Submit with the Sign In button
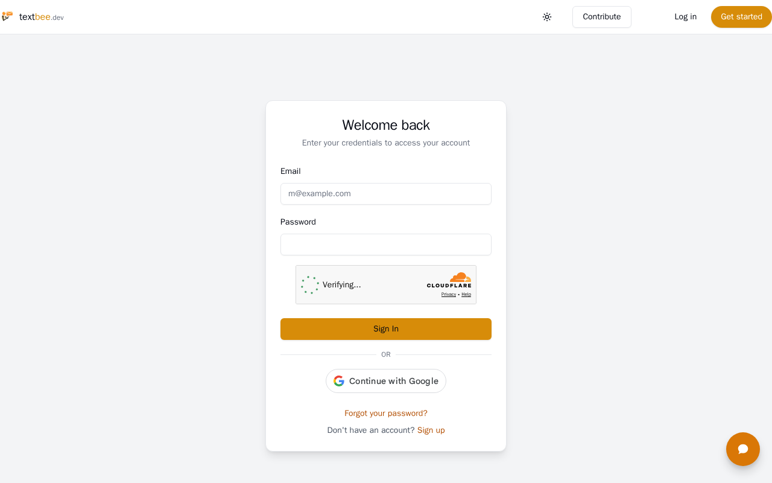Image resolution: width=772 pixels, height=483 pixels. (x=386, y=329)
